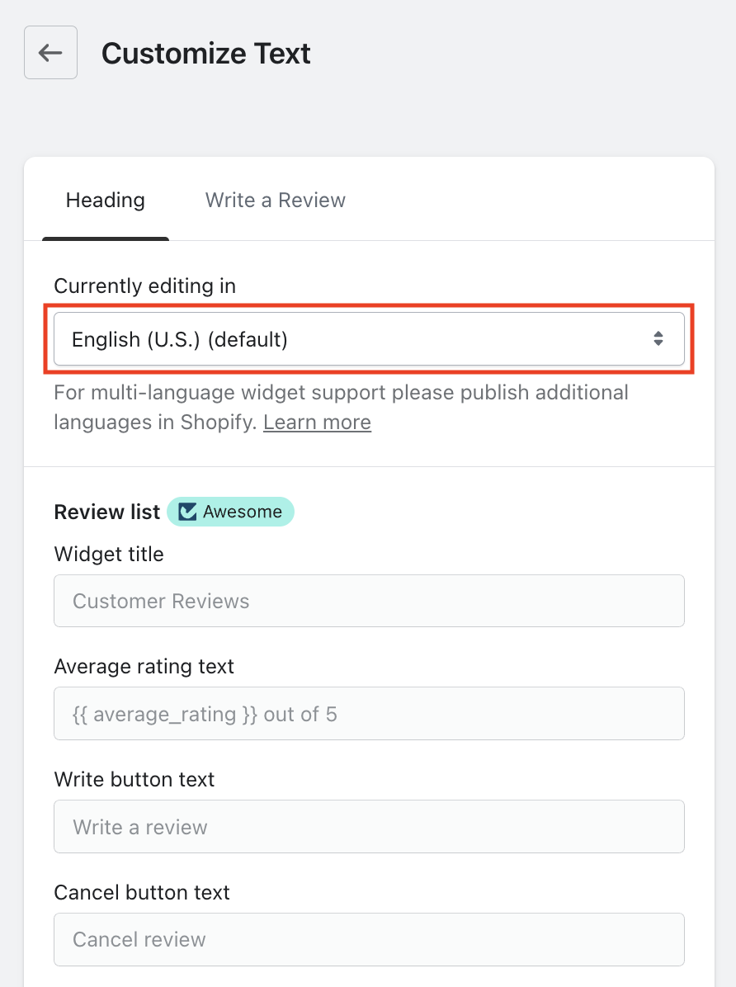Click the Customize Text page title
This screenshot has height=987, width=736.
click(206, 54)
